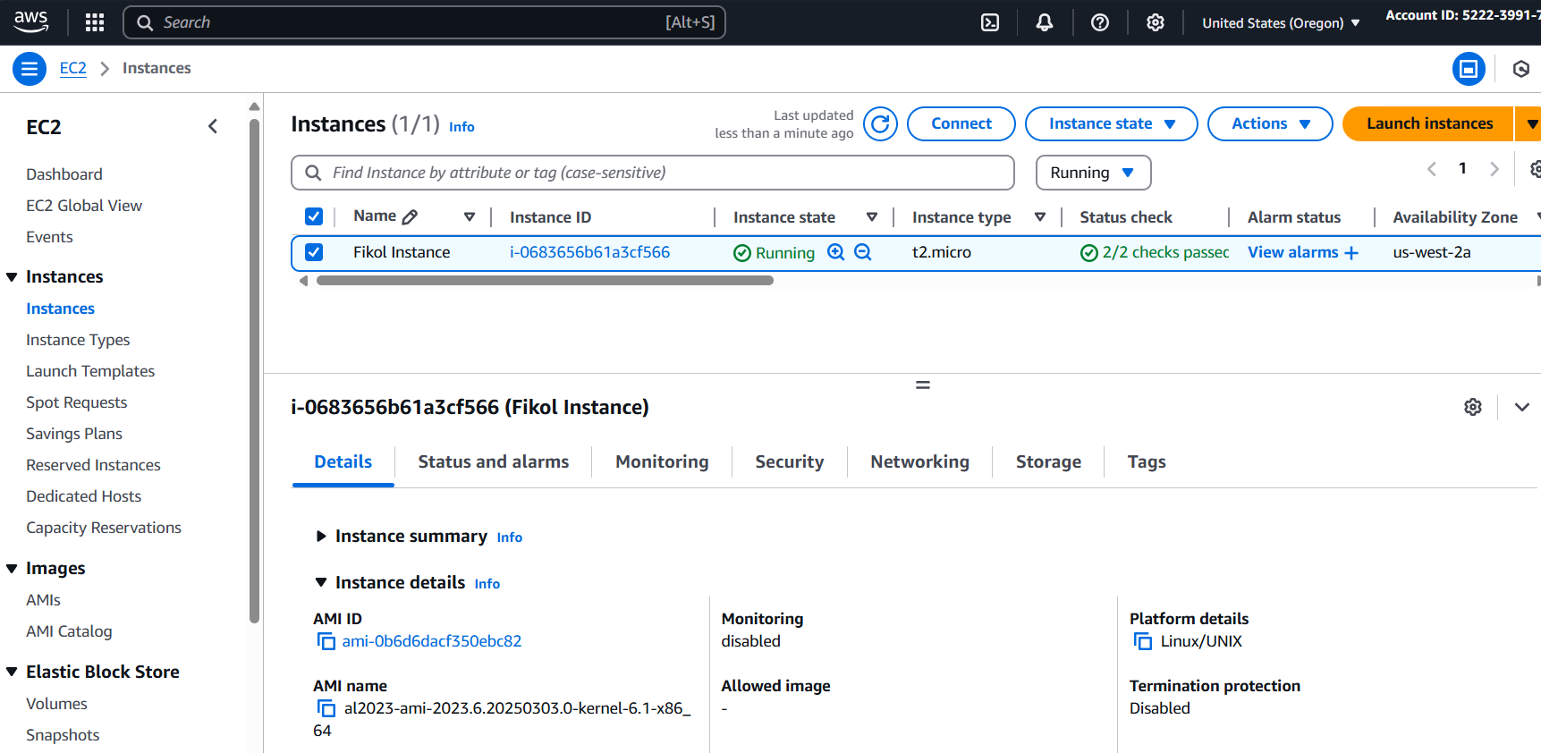Open the Running filter dropdown
Viewport: 1541px width, 753px height.
(1093, 173)
